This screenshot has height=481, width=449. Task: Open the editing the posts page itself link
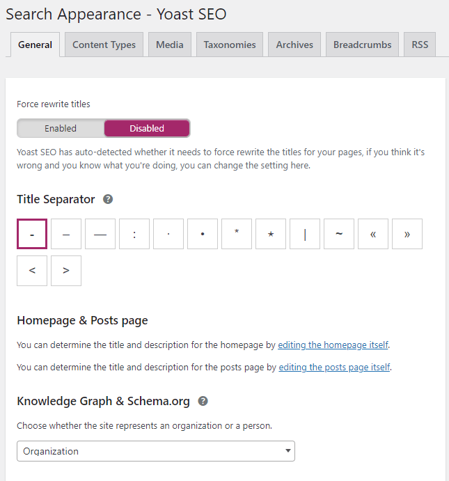pos(334,368)
